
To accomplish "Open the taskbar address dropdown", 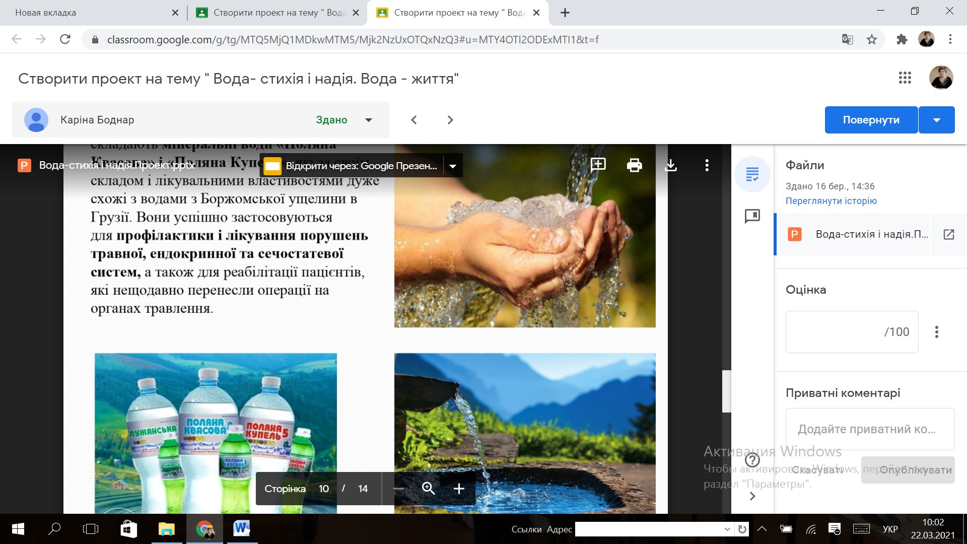I will click(727, 529).
